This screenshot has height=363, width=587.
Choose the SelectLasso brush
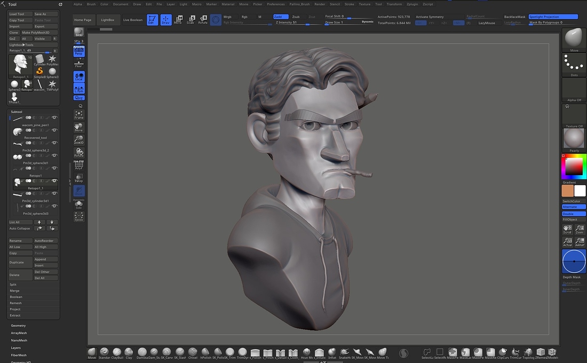coord(427,352)
